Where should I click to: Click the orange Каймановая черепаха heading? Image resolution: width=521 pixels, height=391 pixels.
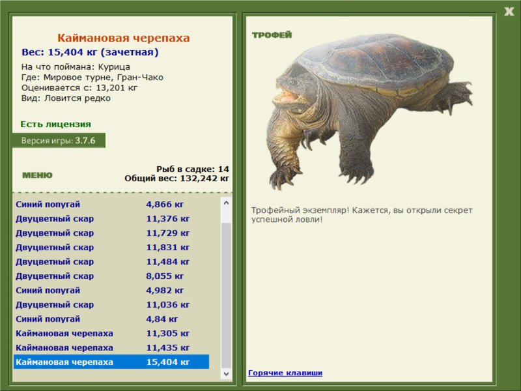[123, 38]
